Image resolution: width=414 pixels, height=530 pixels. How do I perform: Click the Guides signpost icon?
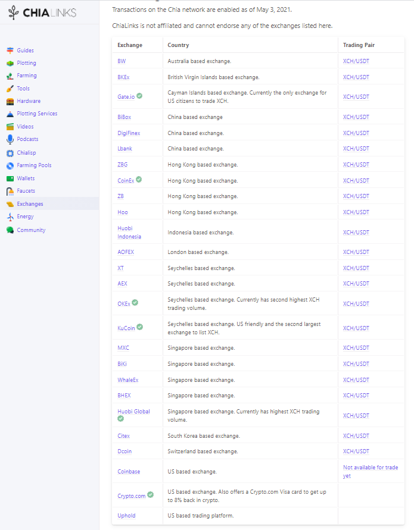tap(10, 51)
